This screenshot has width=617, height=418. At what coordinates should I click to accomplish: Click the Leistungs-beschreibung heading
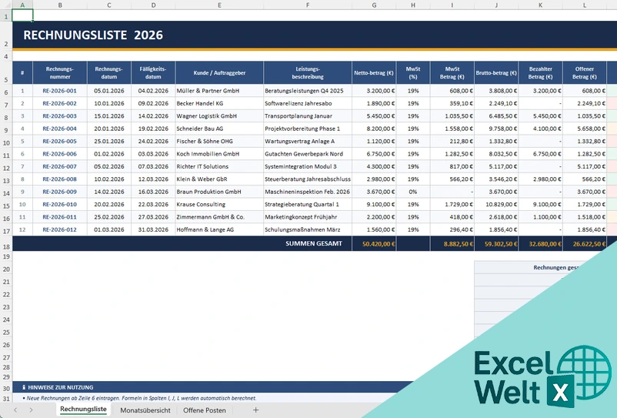click(x=307, y=73)
